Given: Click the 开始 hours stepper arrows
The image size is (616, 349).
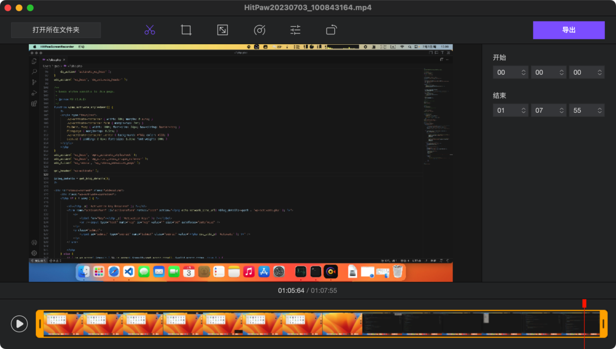Looking at the screenshot, I should click(524, 72).
